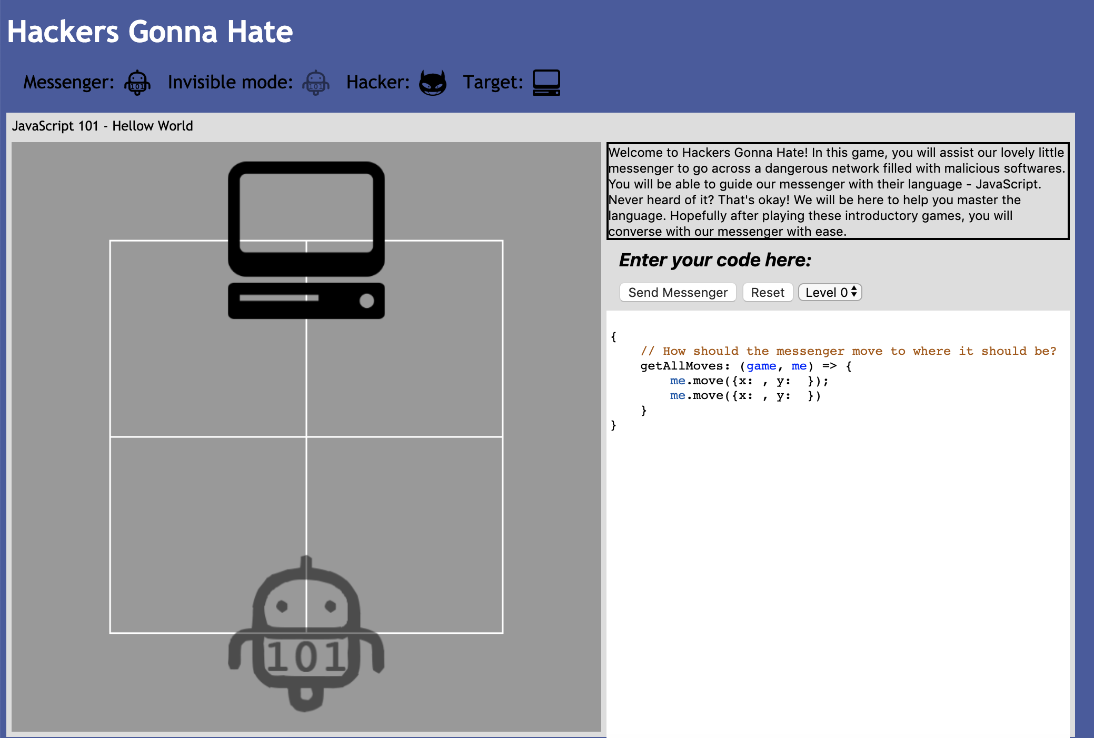Click the Level selector stepper arrows

[854, 292]
